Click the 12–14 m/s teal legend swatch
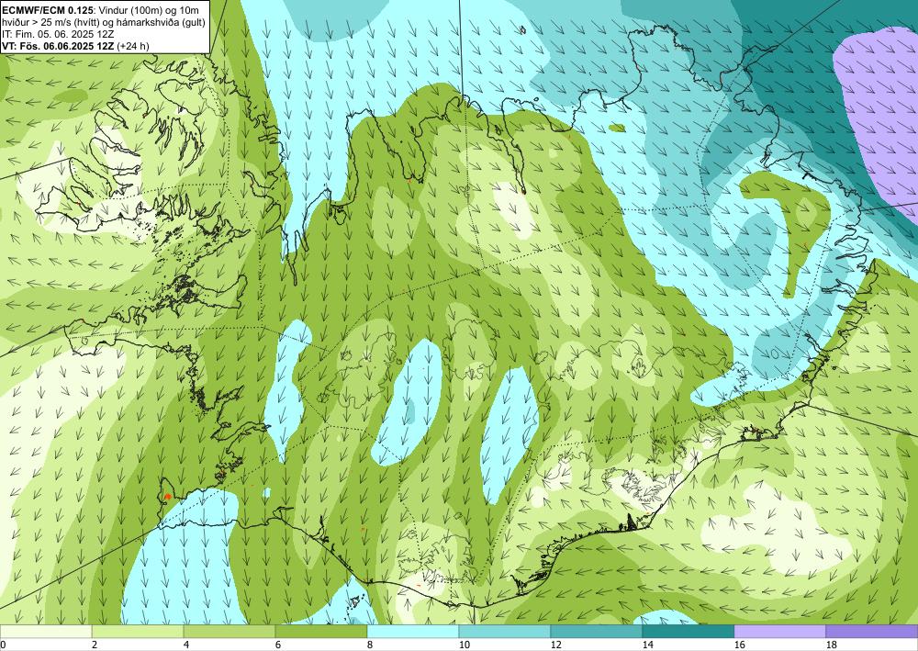Image resolution: width=918 pixels, height=651 pixels. [x=597, y=631]
